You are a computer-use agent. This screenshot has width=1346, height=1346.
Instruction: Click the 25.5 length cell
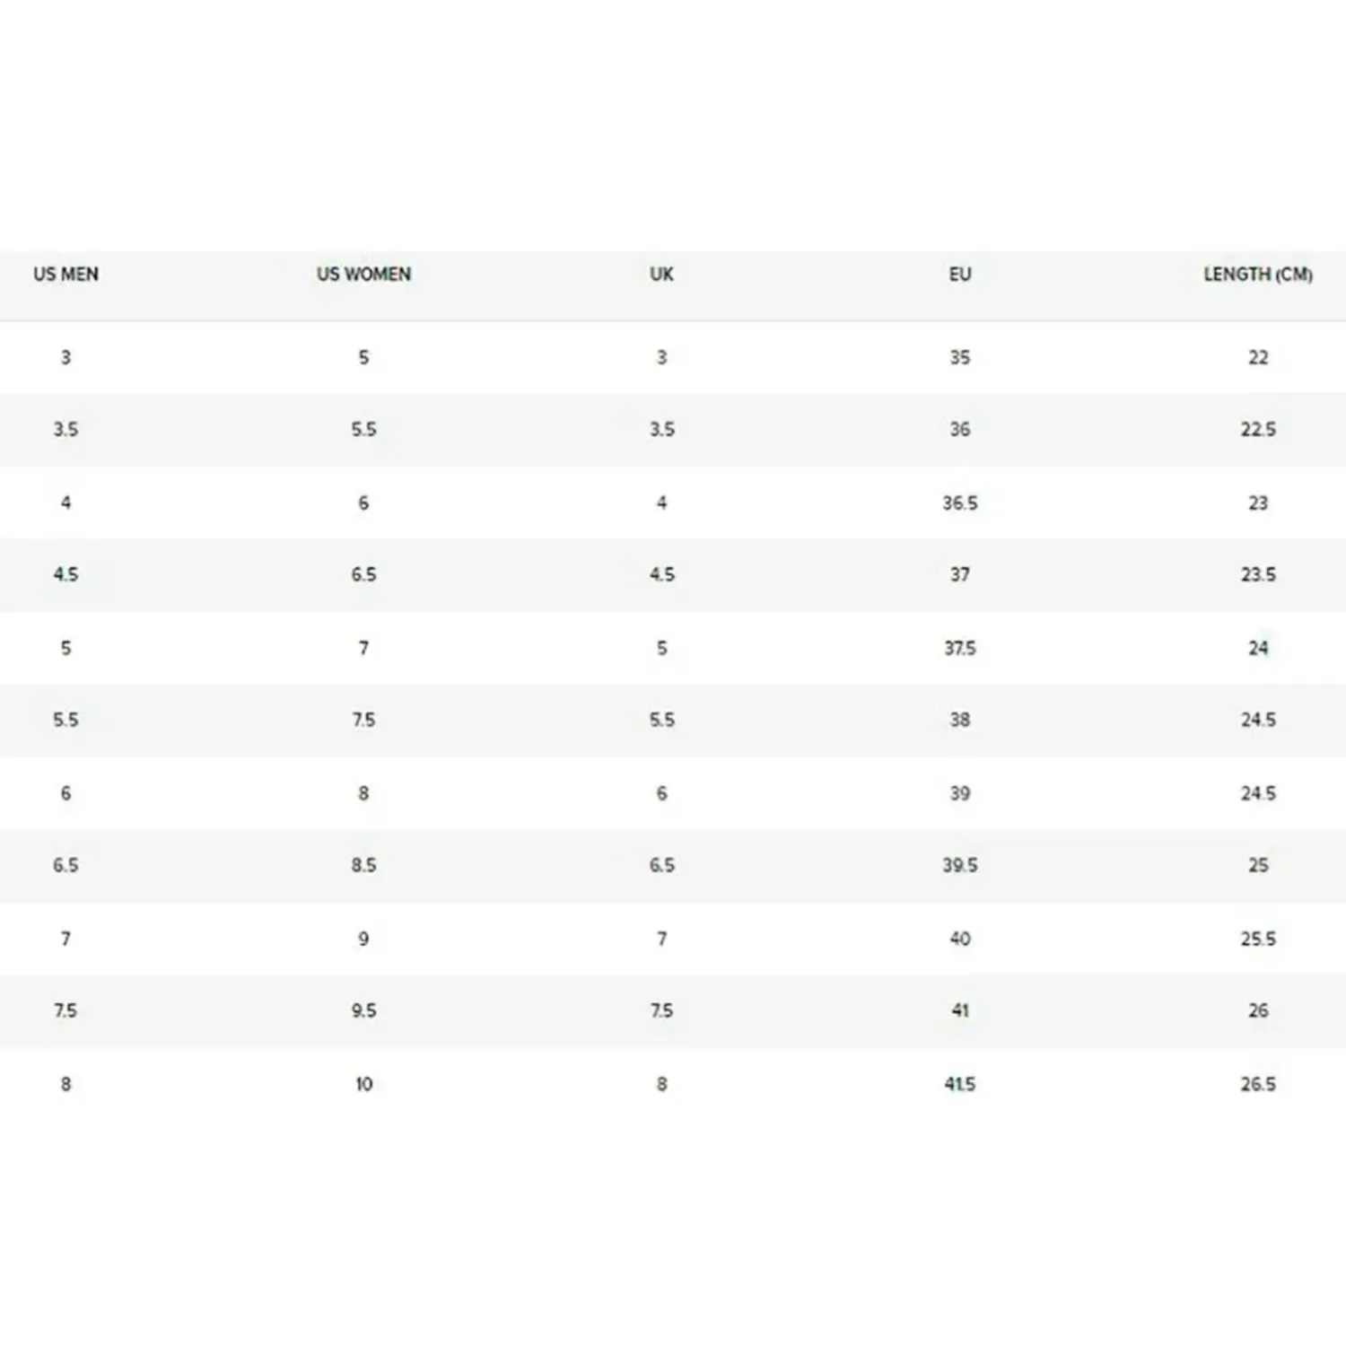[1257, 939]
